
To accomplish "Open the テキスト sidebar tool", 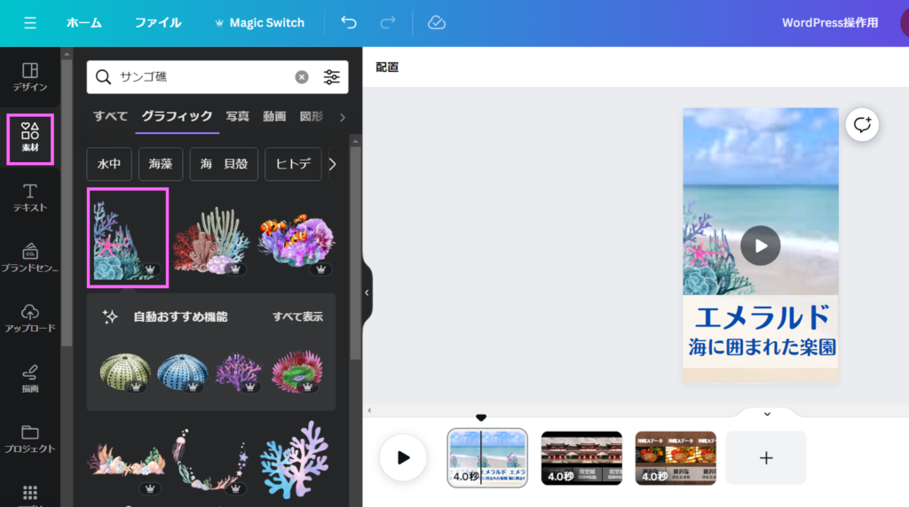I will pos(30,198).
